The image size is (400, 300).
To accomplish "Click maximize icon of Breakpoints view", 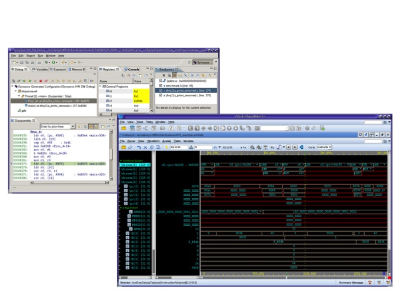I will [215, 69].
